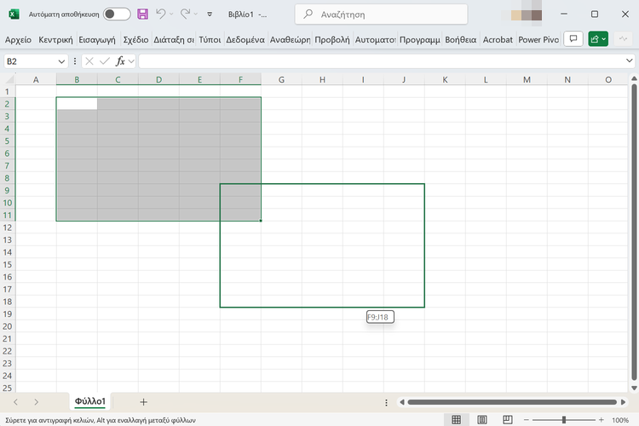Open Customize Quick Access Toolbar dropdown
The width and height of the screenshot is (639, 426).
pos(210,14)
